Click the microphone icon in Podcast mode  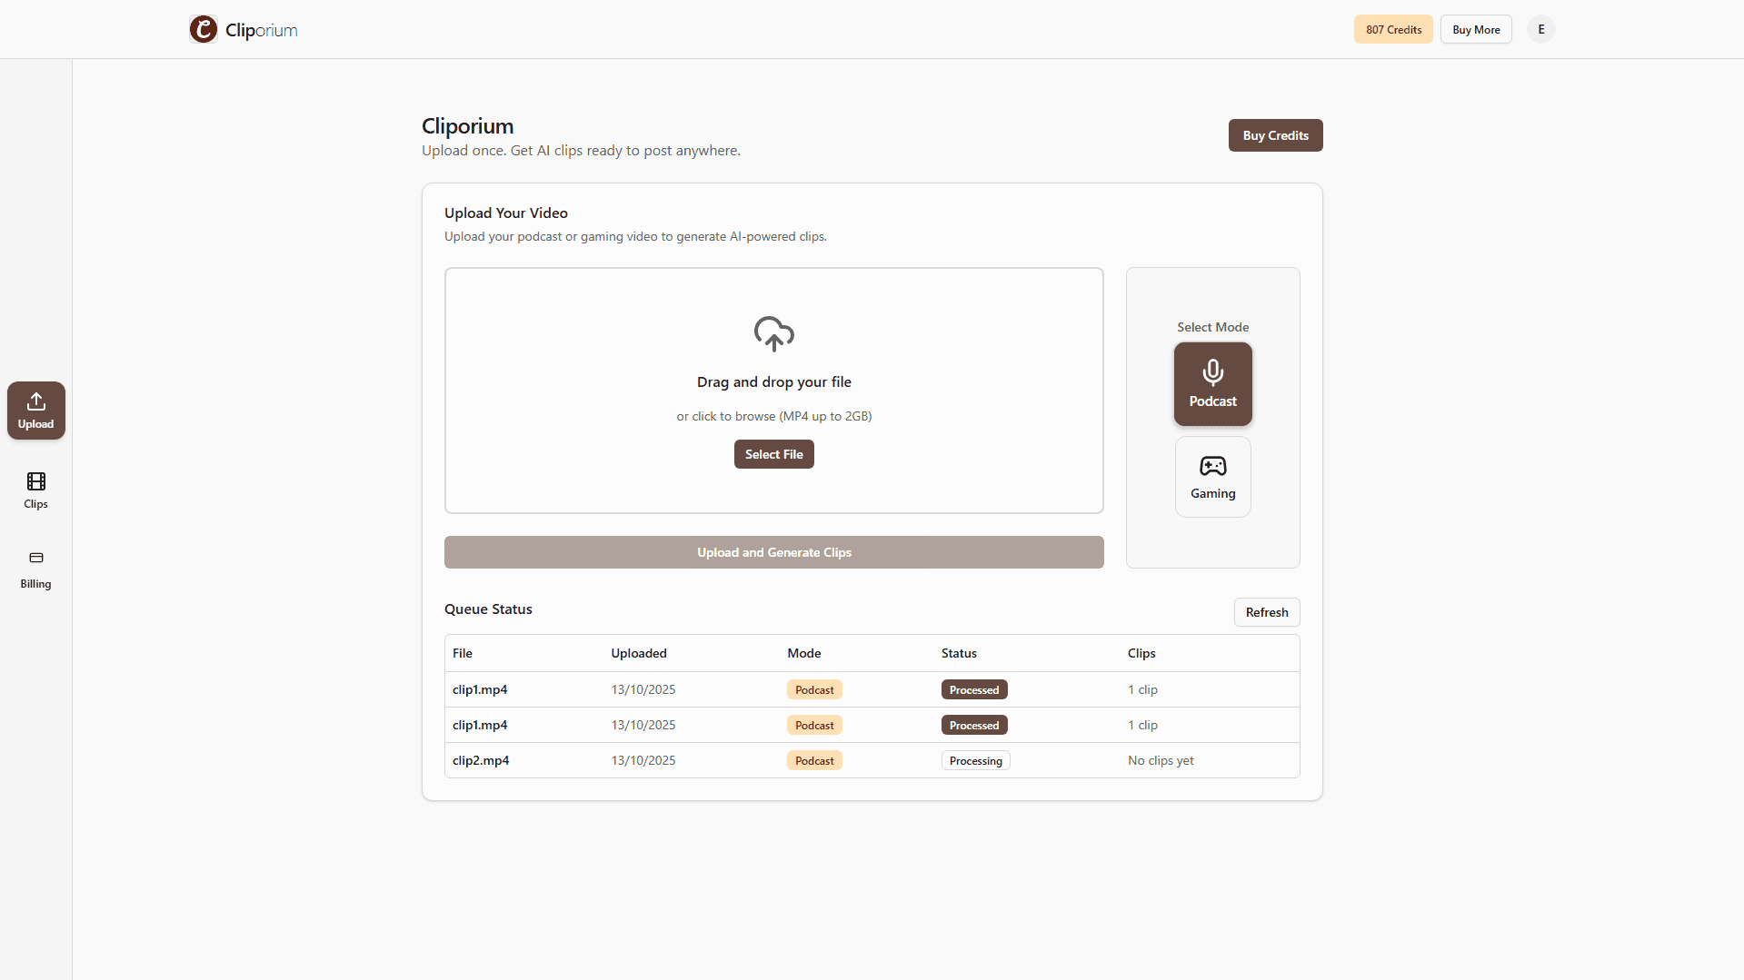(x=1212, y=371)
